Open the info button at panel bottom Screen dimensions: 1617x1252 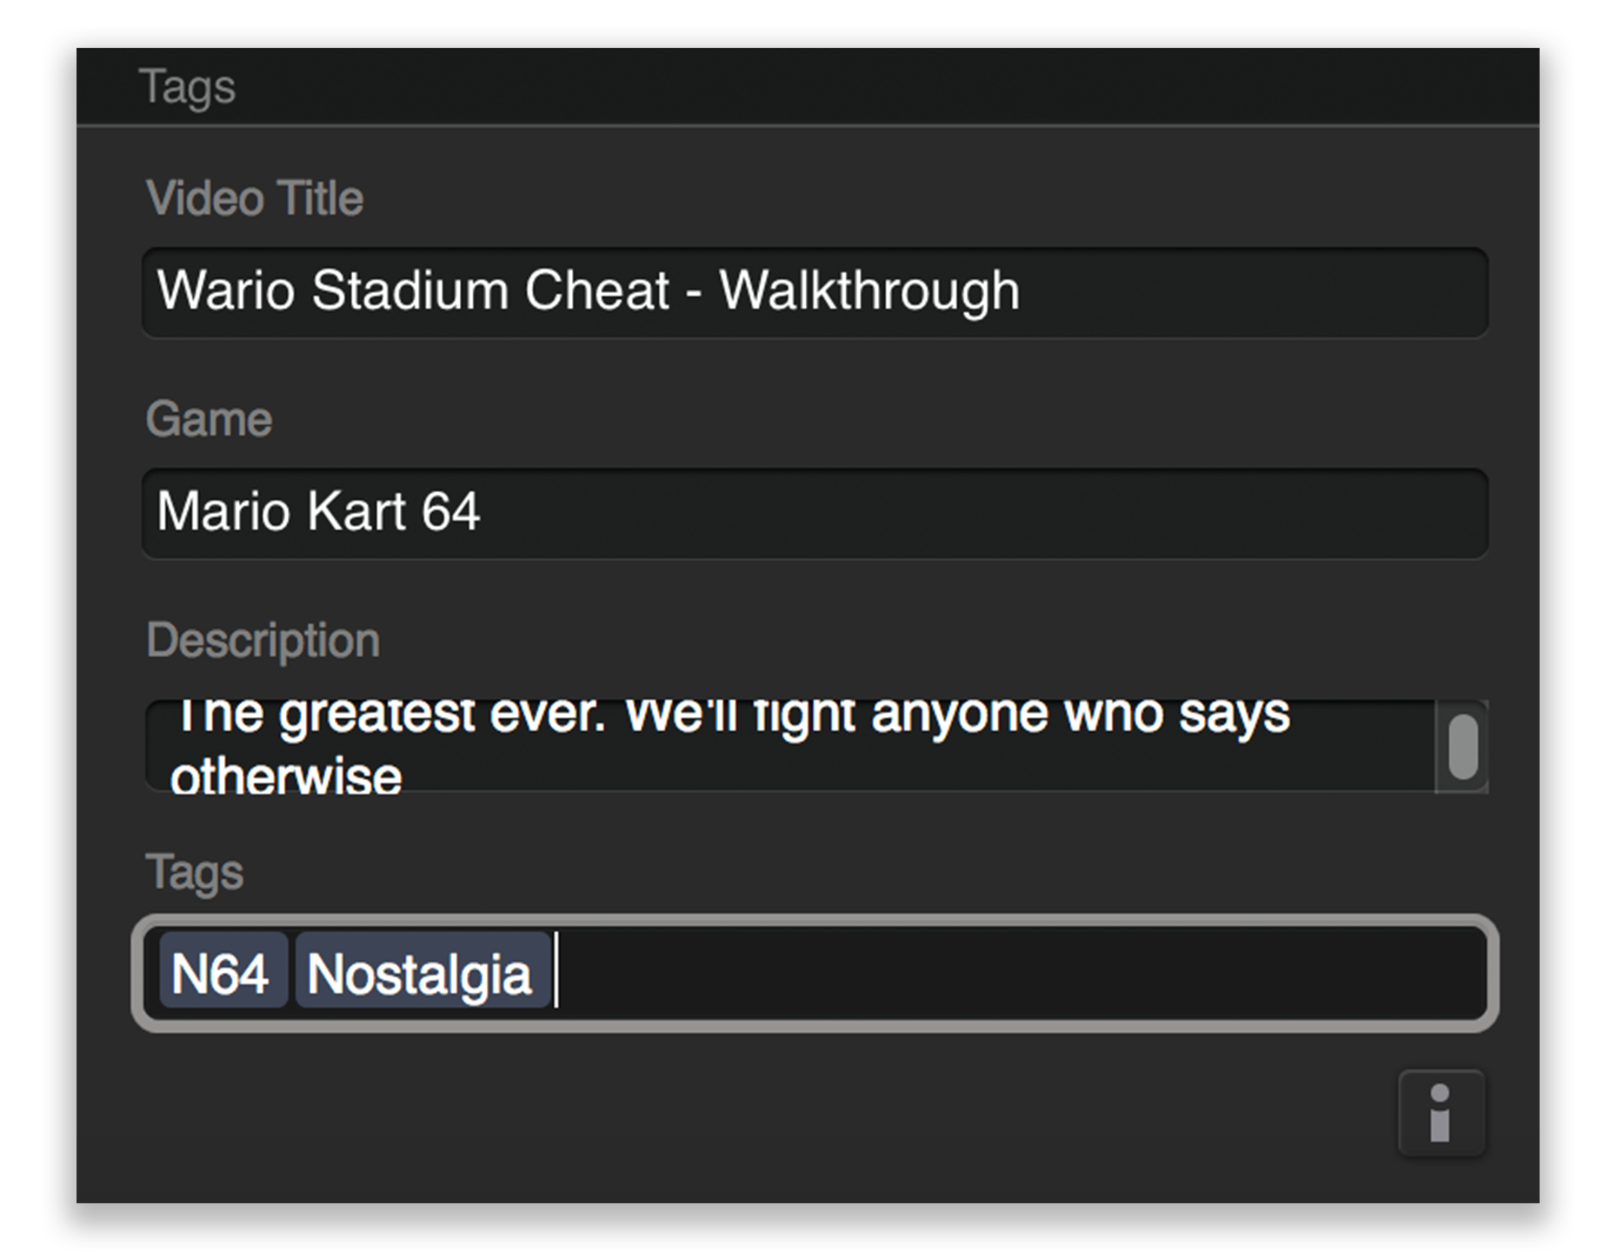tap(1441, 1113)
